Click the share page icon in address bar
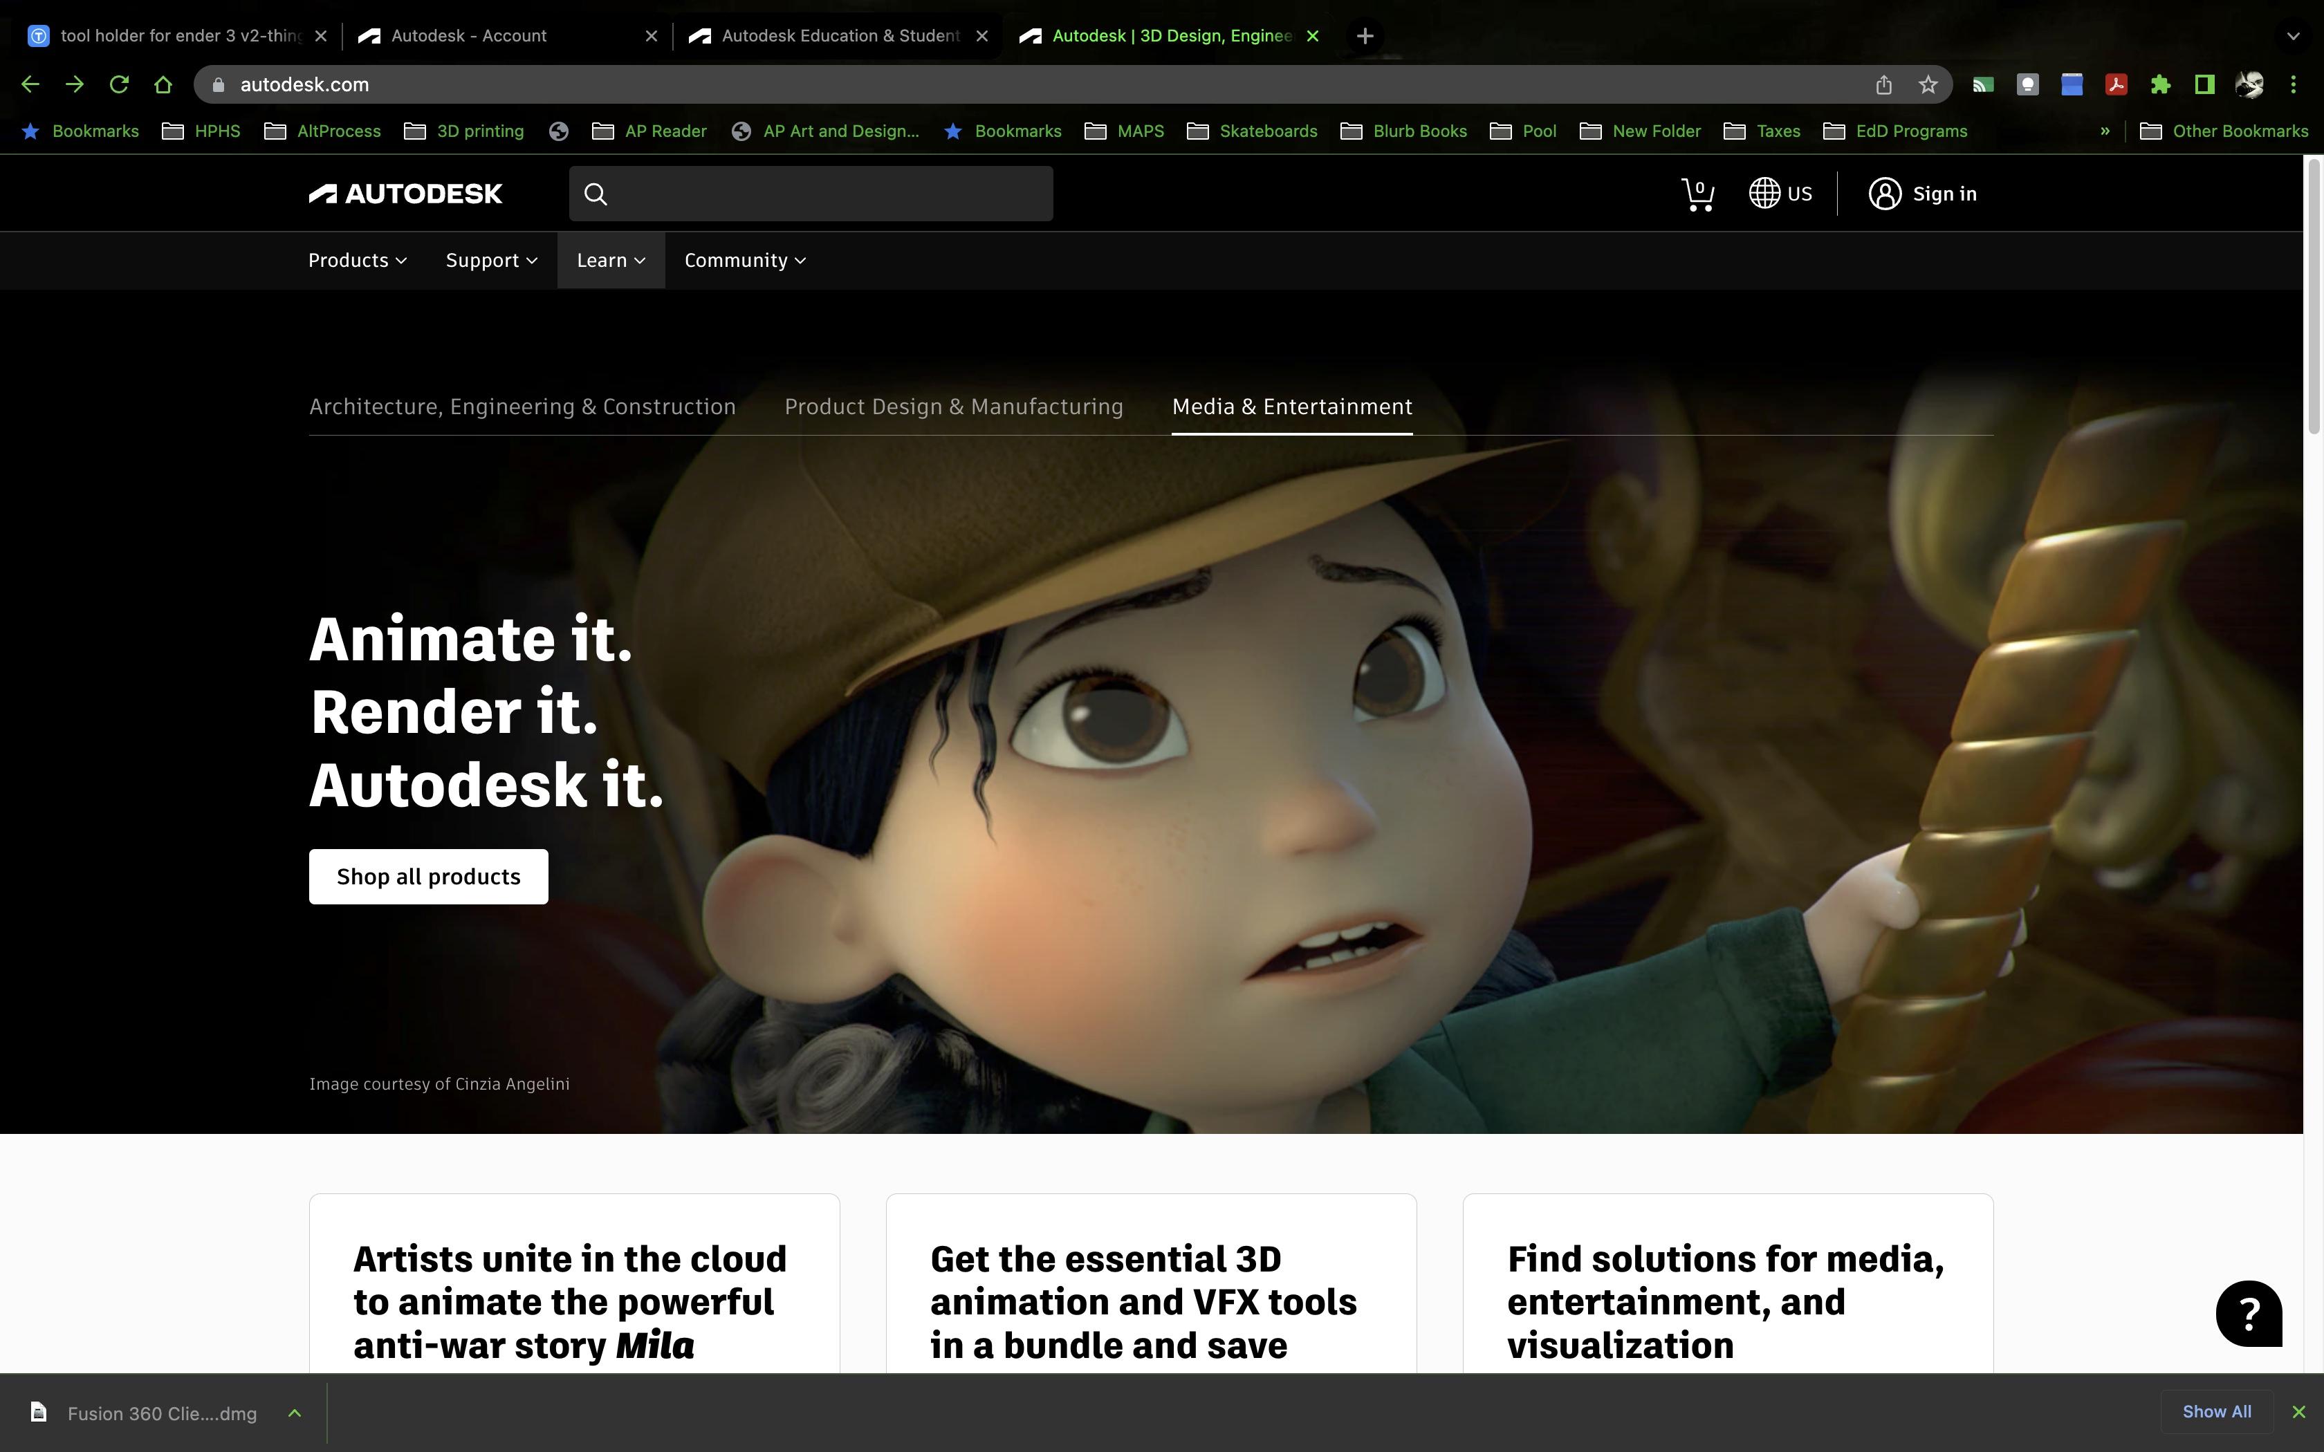 (1883, 84)
